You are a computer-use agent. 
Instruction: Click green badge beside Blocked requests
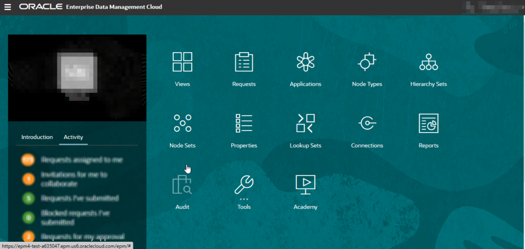coord(29,218)
